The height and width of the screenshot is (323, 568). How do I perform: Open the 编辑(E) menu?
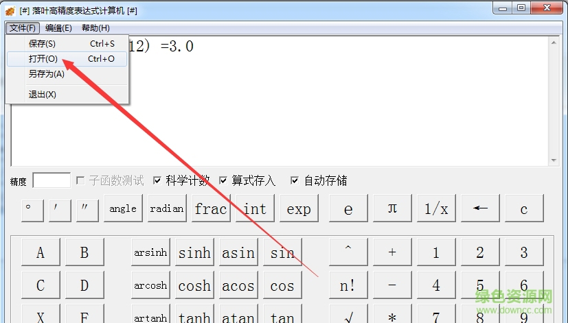tap(58, 28)
